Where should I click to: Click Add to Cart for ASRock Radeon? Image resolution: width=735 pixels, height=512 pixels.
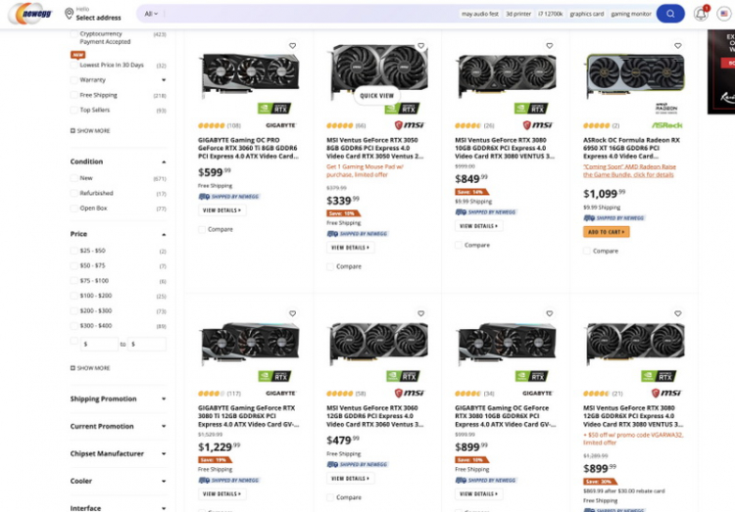pyautogui.click(x=607, y=232)
